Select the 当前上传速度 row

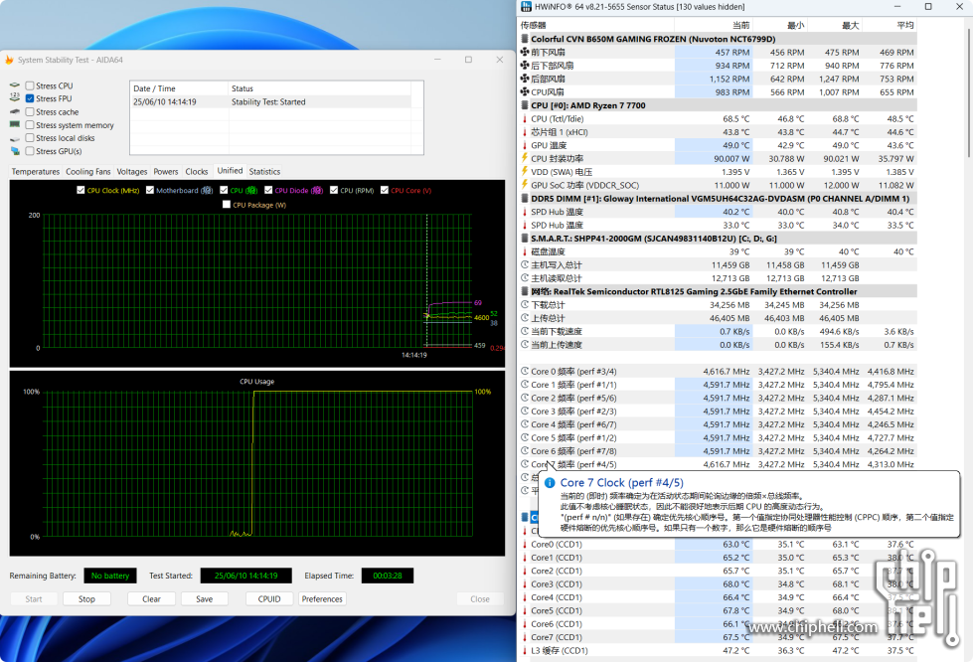[x=718, y=344]
